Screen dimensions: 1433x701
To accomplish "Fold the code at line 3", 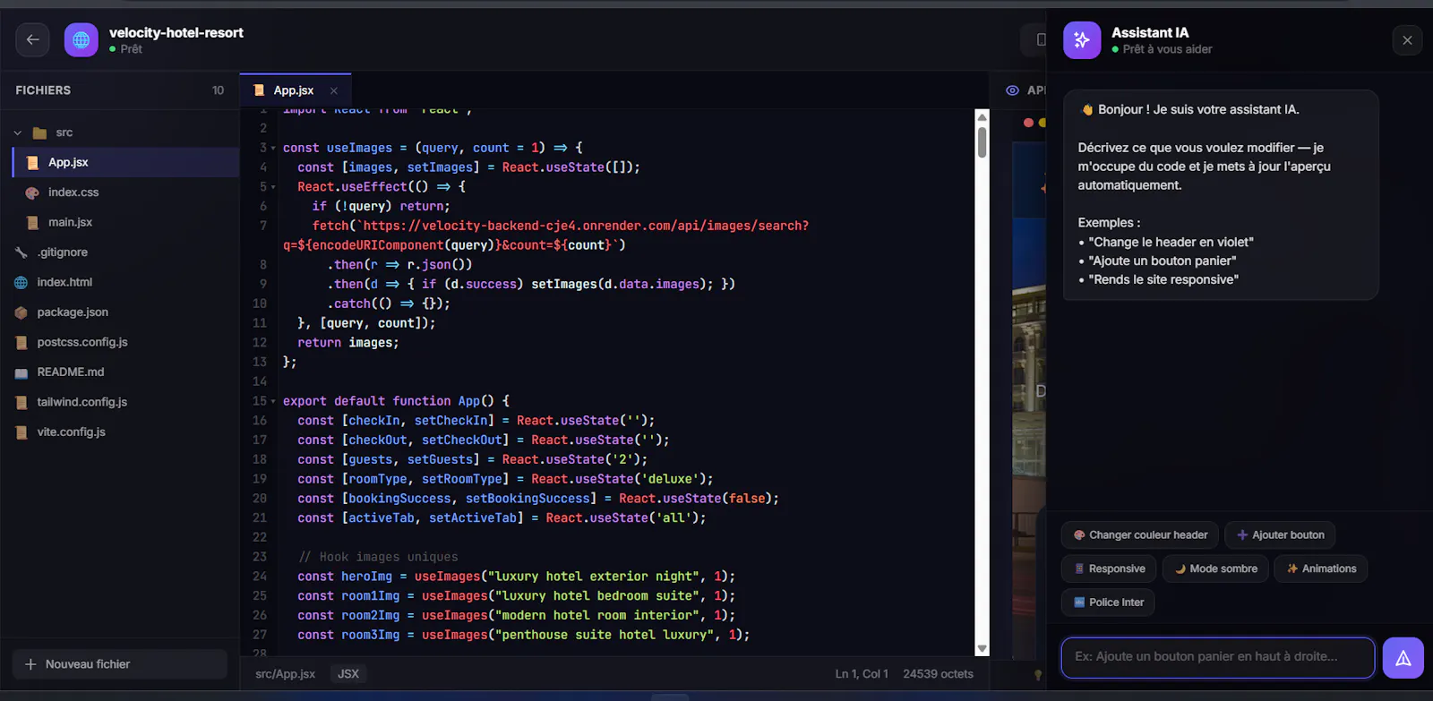I will coord(273,148).
